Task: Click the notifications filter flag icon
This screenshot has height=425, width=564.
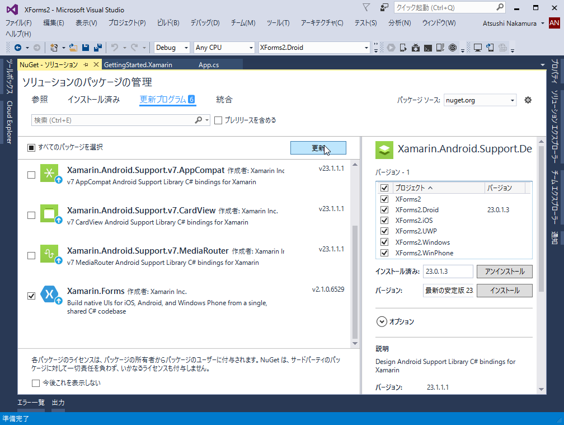Action: coord(366,7)
